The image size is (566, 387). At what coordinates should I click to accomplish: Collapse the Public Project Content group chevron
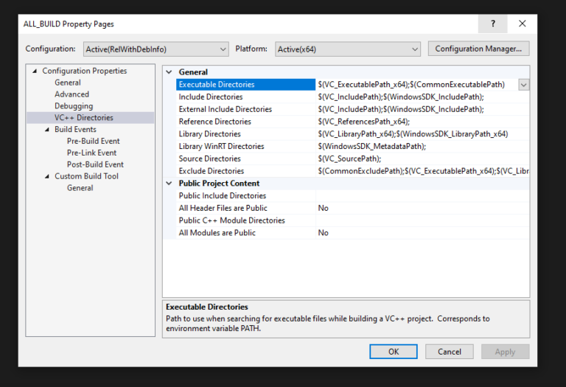pos(169,184)
